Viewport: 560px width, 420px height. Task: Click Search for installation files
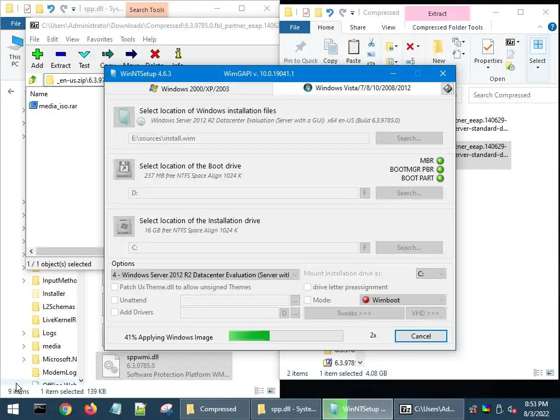click(409, 138)
